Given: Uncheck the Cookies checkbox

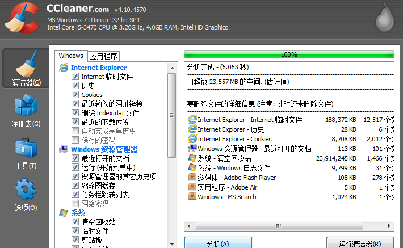Looking at the screenshot, I should pos(75,95).
